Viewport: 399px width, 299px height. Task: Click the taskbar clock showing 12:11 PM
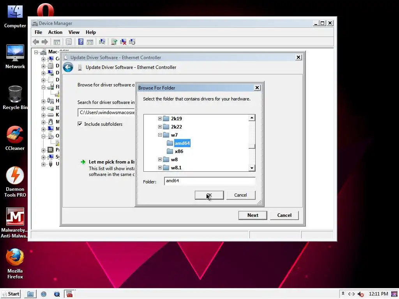pos(378,294)
